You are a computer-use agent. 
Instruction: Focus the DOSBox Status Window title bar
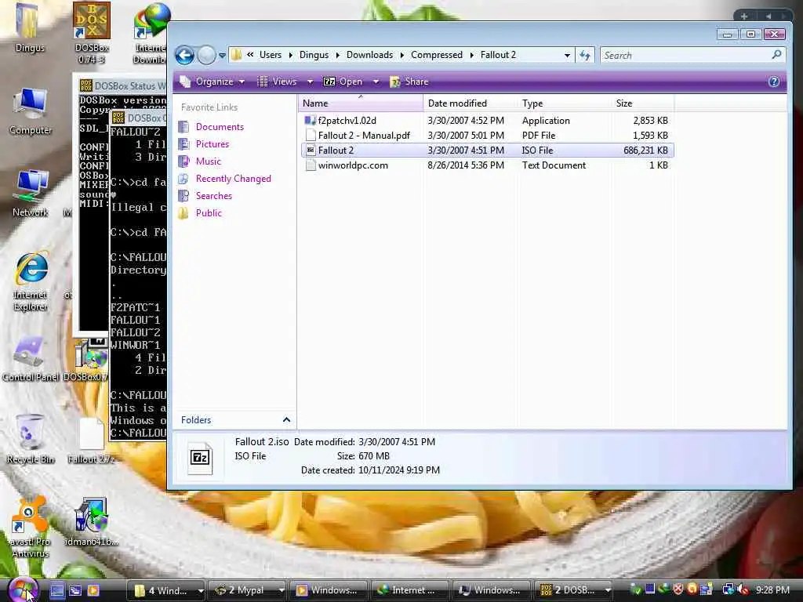[x=123, y=85]
